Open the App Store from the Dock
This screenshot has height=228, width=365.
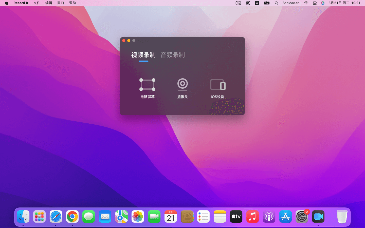click(x=285, y=217)
